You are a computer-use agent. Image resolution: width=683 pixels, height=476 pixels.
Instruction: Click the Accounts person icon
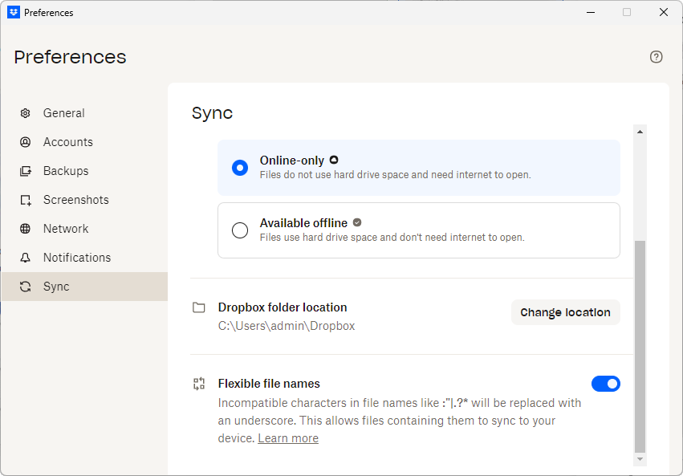(26, 142)
